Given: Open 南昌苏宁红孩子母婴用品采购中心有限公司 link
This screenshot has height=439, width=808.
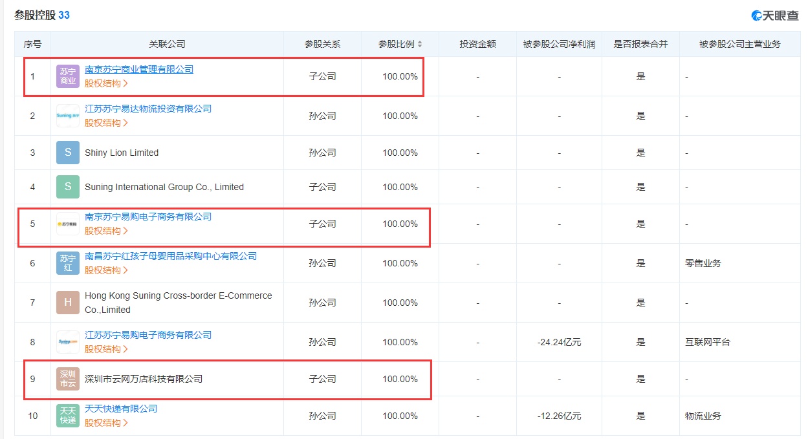Looking at the screenshot, I should (x=171, y=256).
